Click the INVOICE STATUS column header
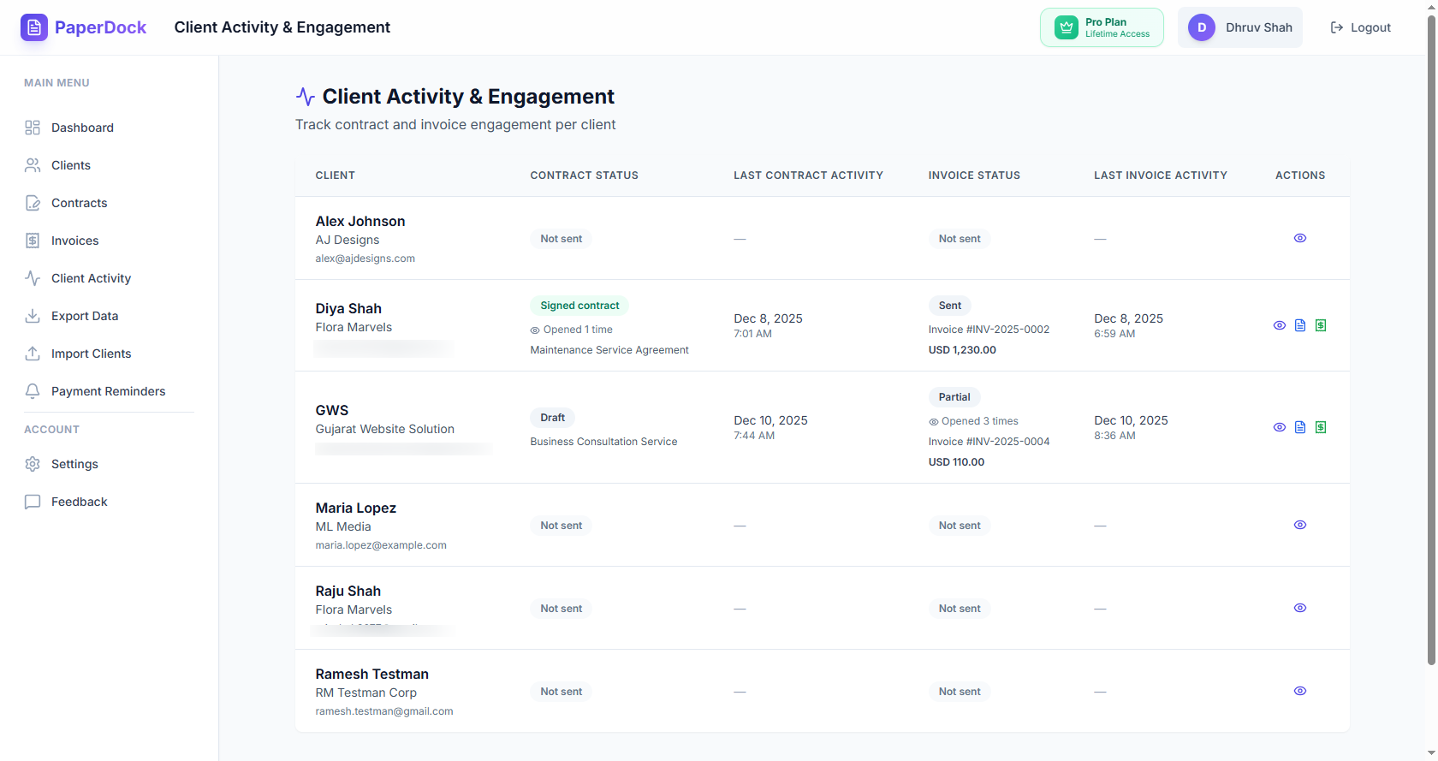 click(x=974, y=175)
